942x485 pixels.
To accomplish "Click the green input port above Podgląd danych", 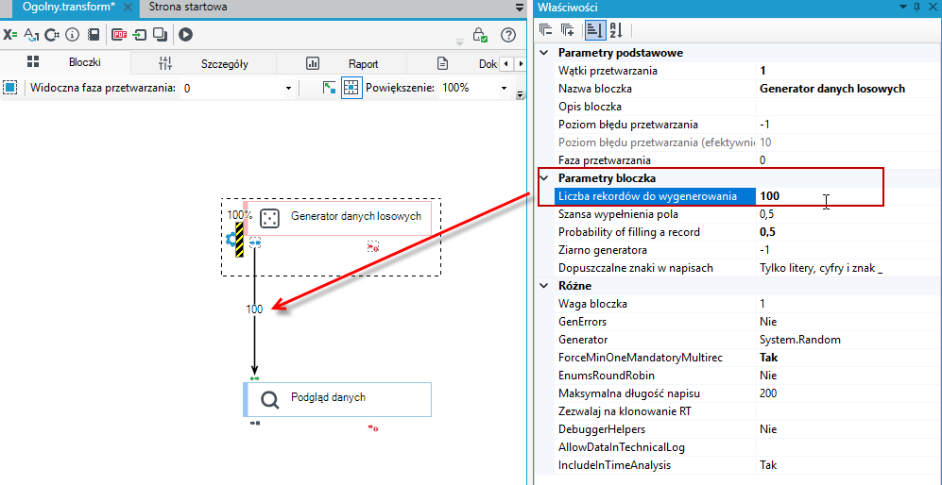I will tap(255, 378).
